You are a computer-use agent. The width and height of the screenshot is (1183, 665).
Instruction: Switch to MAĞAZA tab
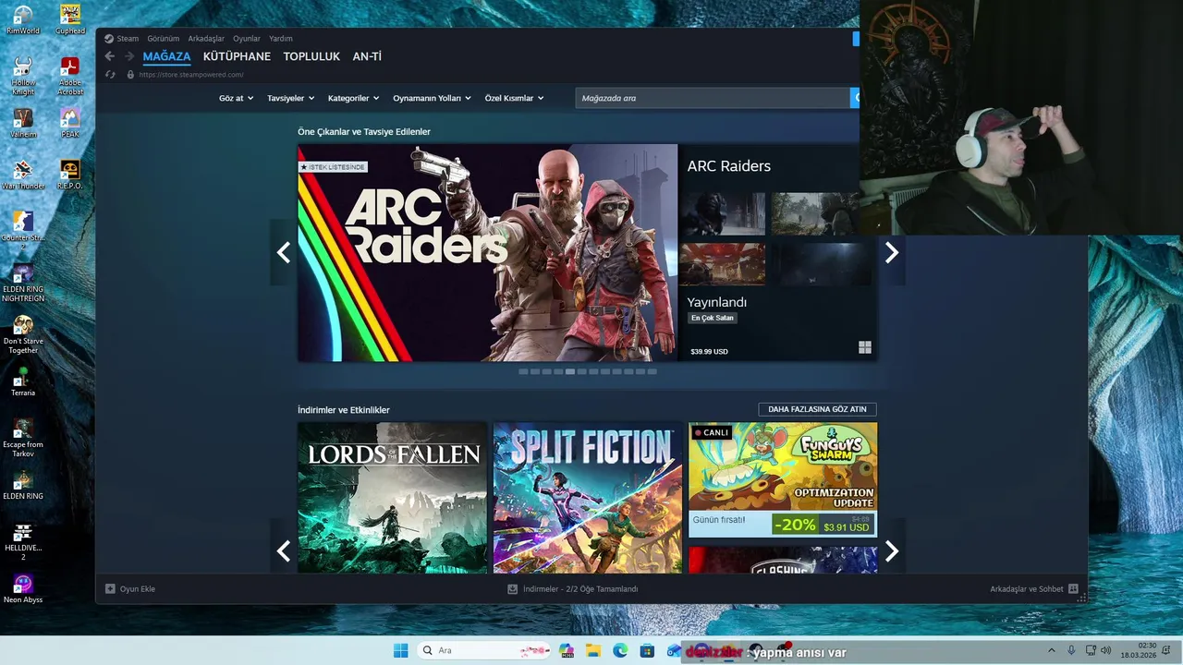pyautogui.click(x=166, y=56)
